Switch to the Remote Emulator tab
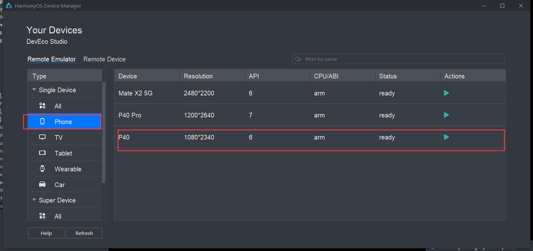This screenshot has height=251, width=533. (x=51, y=59)
